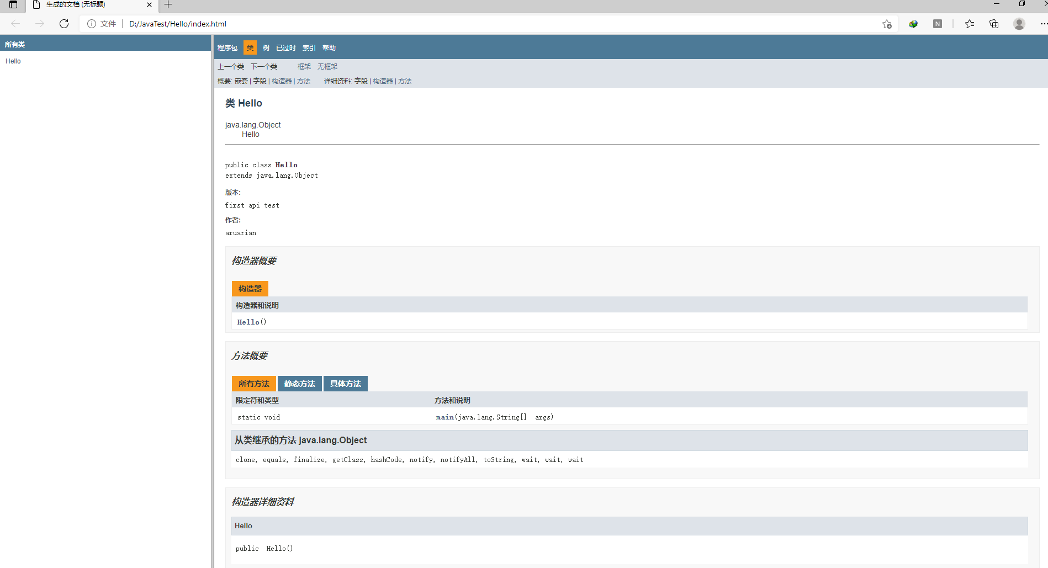The image size is (1048, 568).
Task: Open tab actions menu icon
Action: 13,4
